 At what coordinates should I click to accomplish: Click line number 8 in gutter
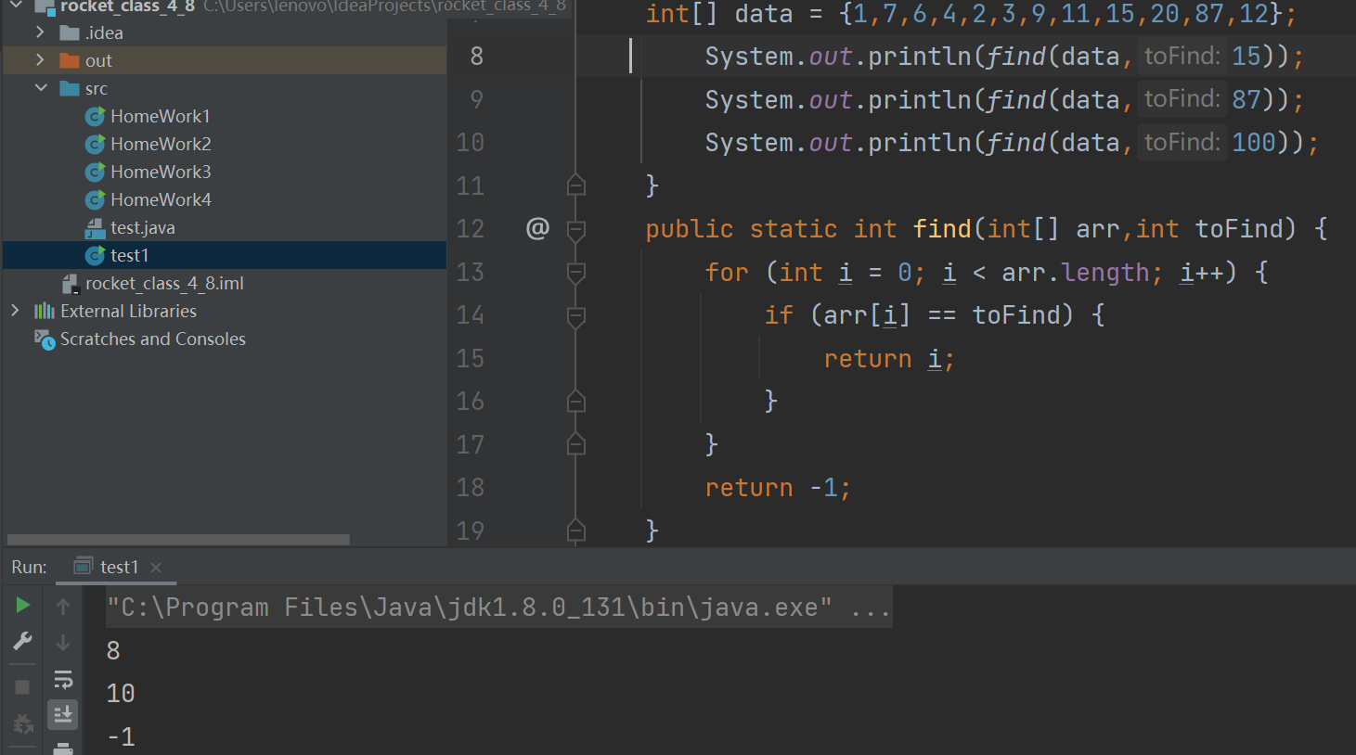tap(476, 57)
